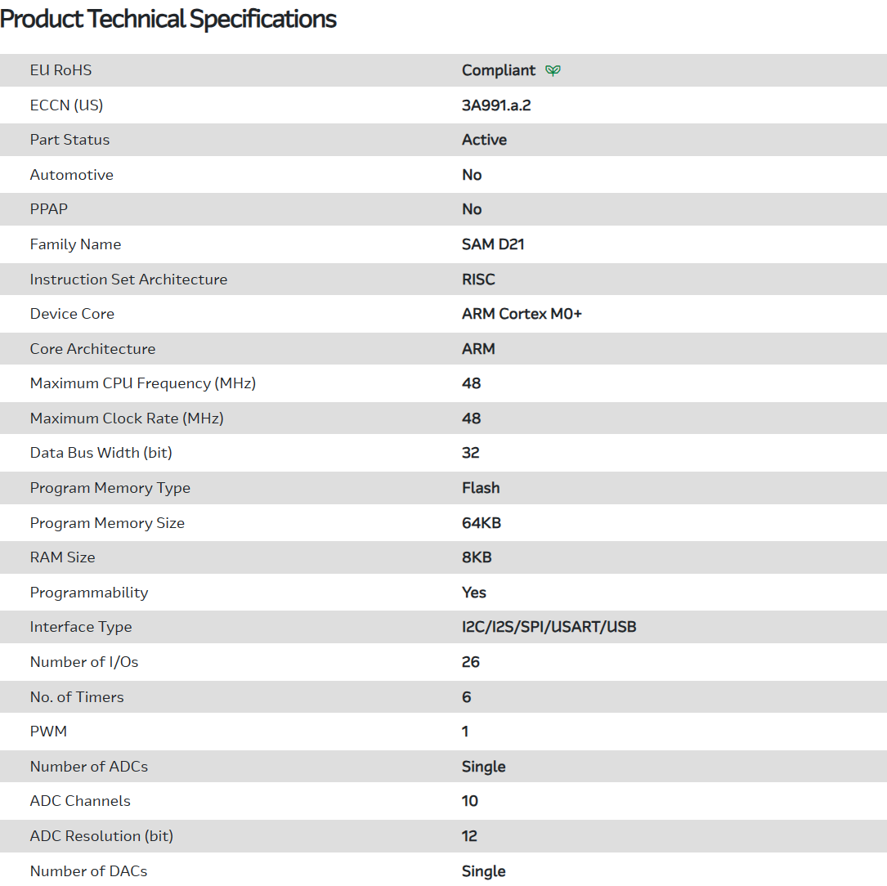Click the RAM Size 8KB value
This screenshot has height=886, width=887.
point(477,557)
